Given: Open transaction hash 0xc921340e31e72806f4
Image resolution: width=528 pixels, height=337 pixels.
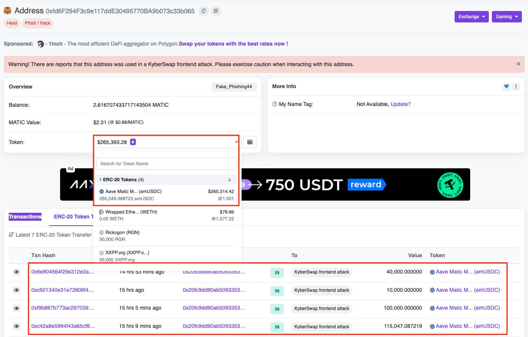Looking at the screenshot, I should (62, 290).
